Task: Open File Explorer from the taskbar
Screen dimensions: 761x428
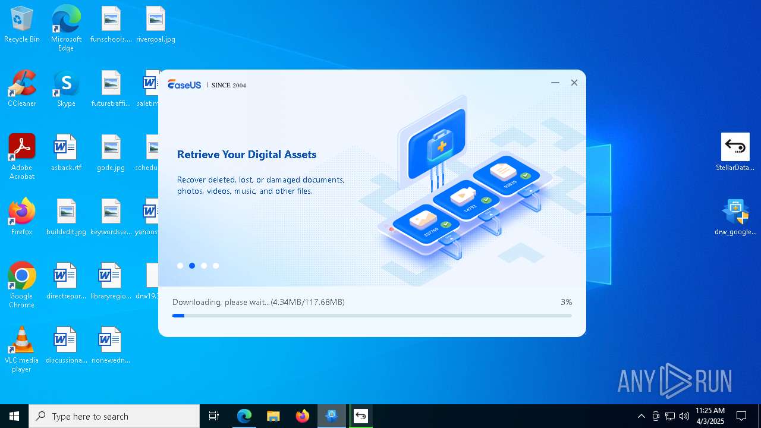Action: click(x=273, y=416)
